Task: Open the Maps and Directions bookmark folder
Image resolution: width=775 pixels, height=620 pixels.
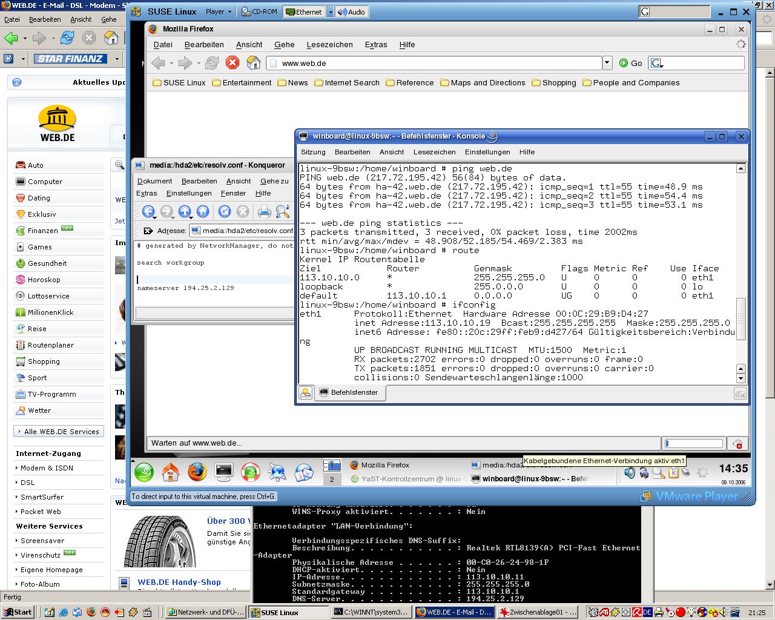Action: click(x=483, y=83)
